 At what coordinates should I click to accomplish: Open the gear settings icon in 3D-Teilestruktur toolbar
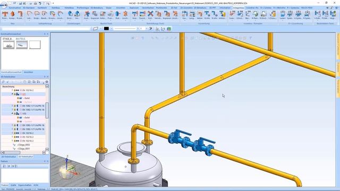pos(47,82)
